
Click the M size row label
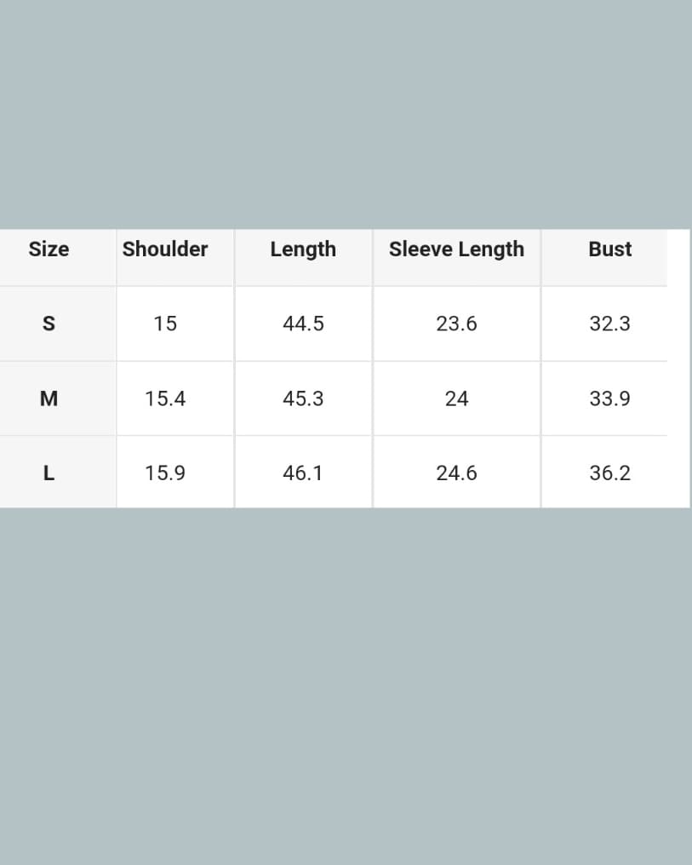[x=49, y=398]
